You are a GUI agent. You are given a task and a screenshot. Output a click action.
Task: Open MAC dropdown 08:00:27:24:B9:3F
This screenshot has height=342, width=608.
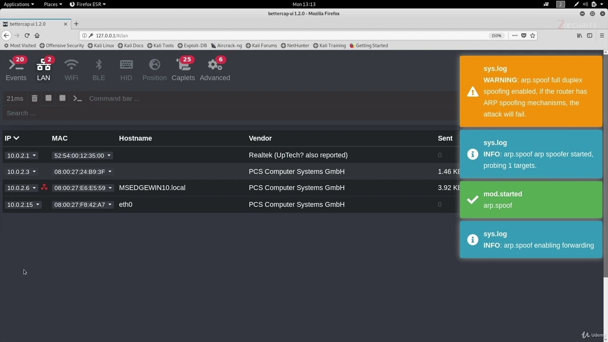(x=83, y=171)
